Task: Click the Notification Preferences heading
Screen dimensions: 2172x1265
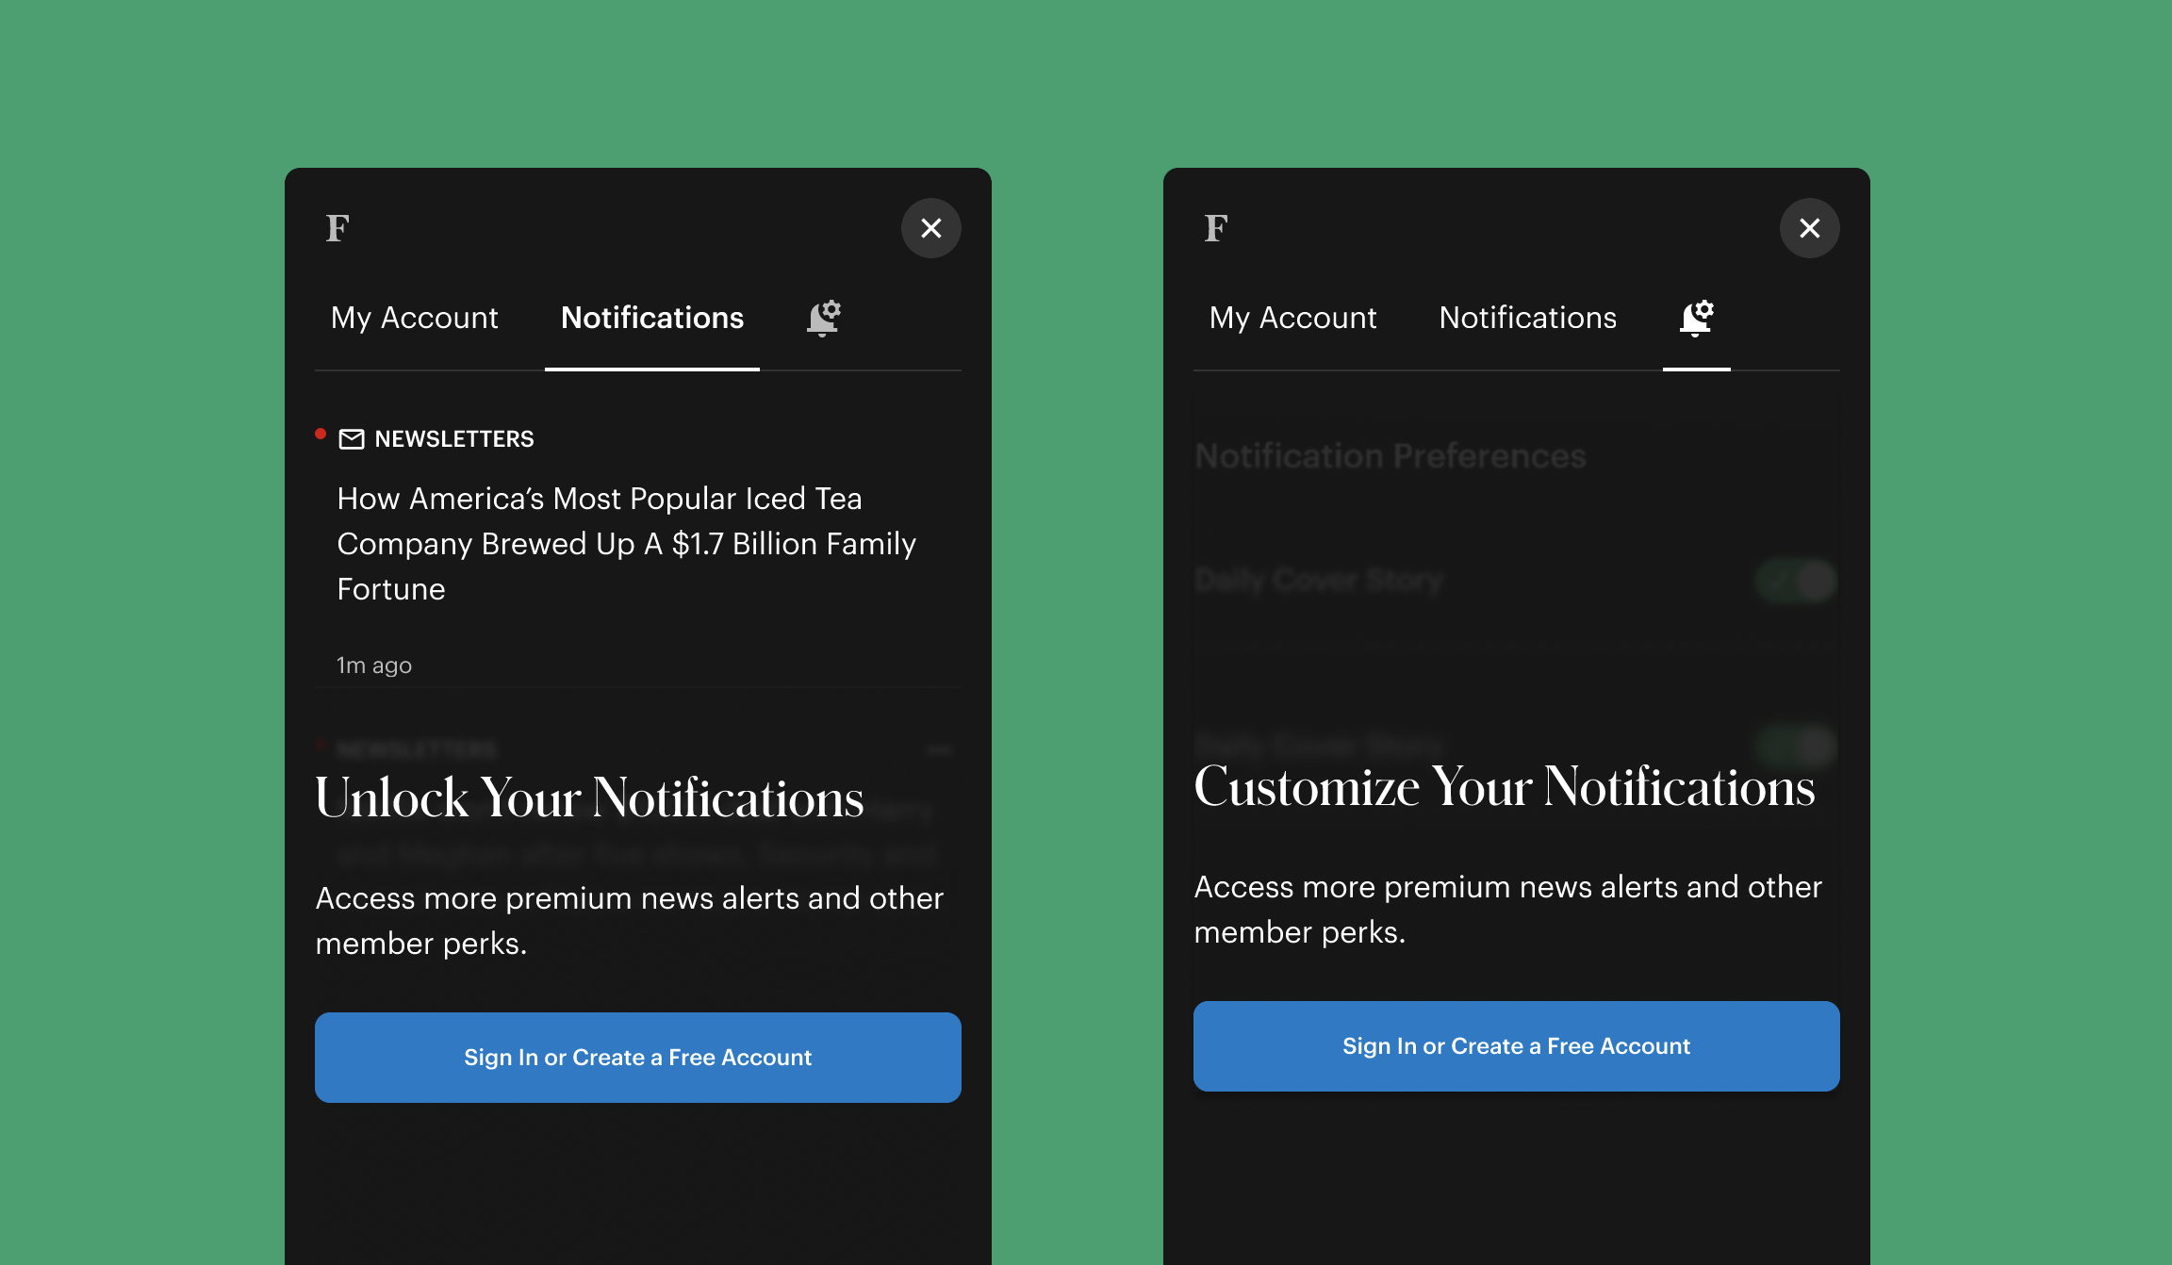Action: pyautogui.click(x=1389, y=456)
